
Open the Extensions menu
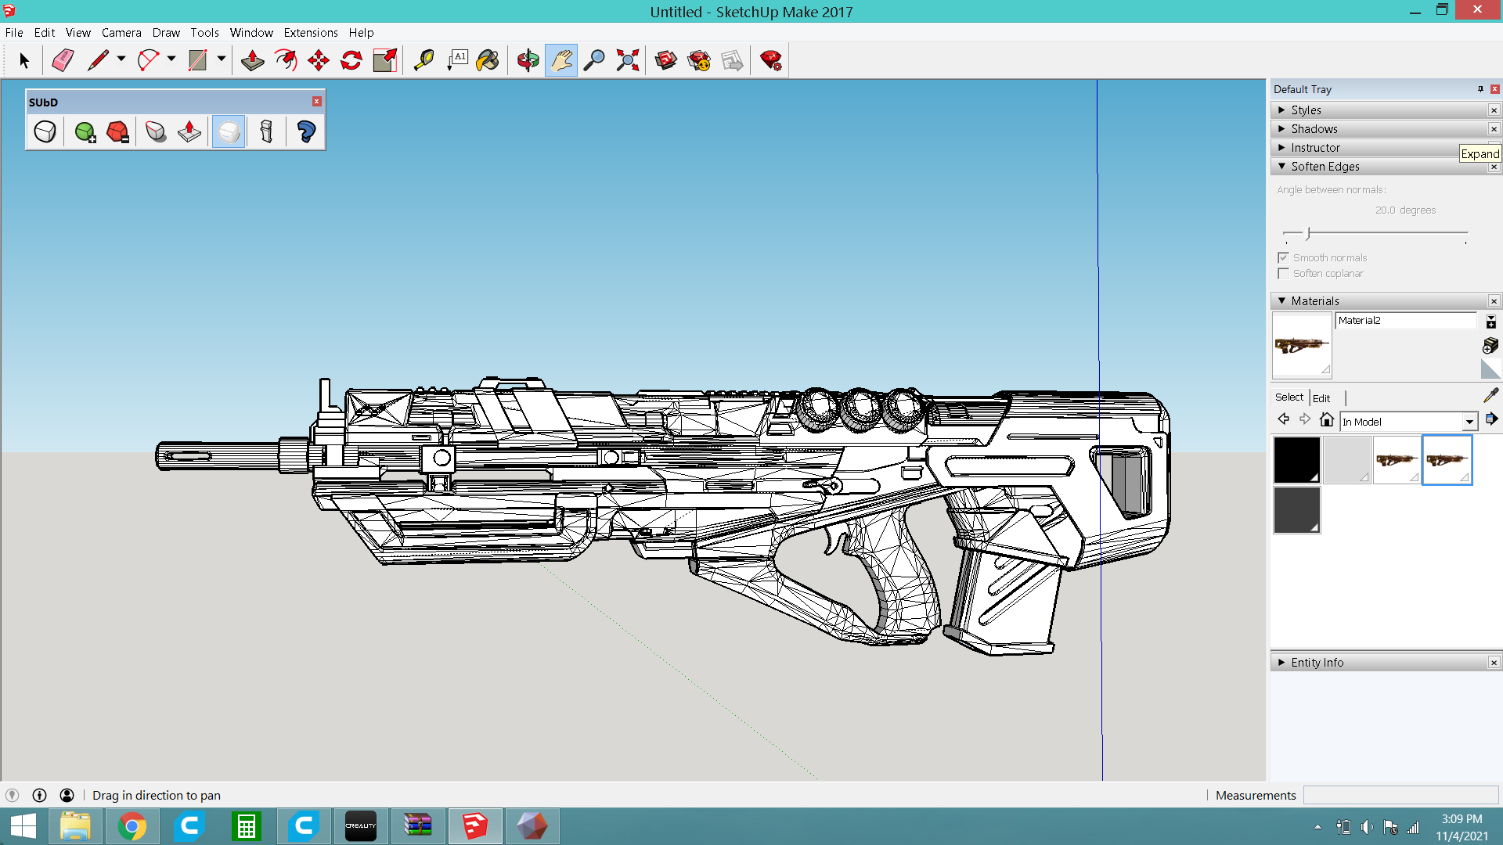tap(310, 33)
